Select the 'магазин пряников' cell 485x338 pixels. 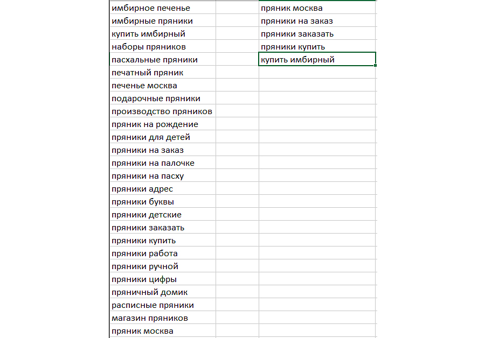[150, 318]
